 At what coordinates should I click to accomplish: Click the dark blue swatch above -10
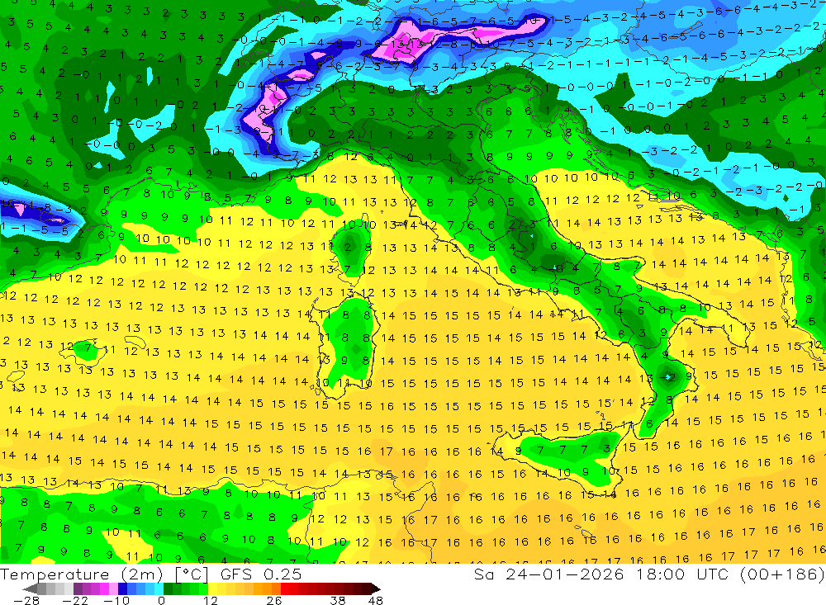pyautogui.click(x=122, y=588)
